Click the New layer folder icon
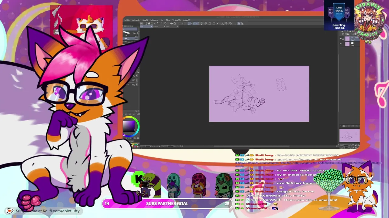The height and width of the screenshot is (218, 389). point(348,34)
